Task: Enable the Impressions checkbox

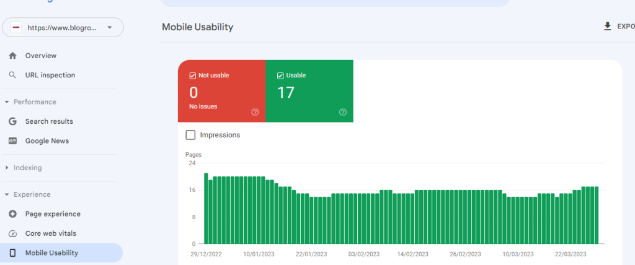Action: coord(190,135)
